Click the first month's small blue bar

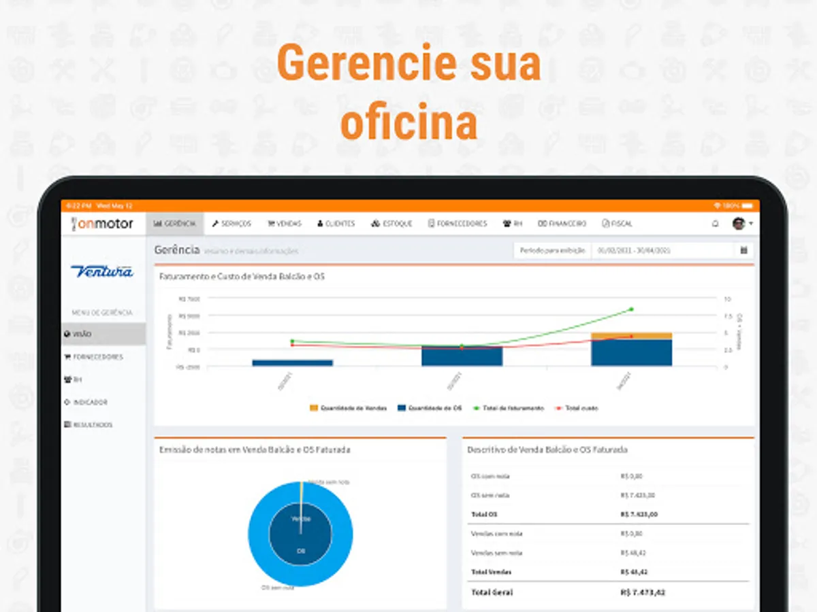point(292,363)
